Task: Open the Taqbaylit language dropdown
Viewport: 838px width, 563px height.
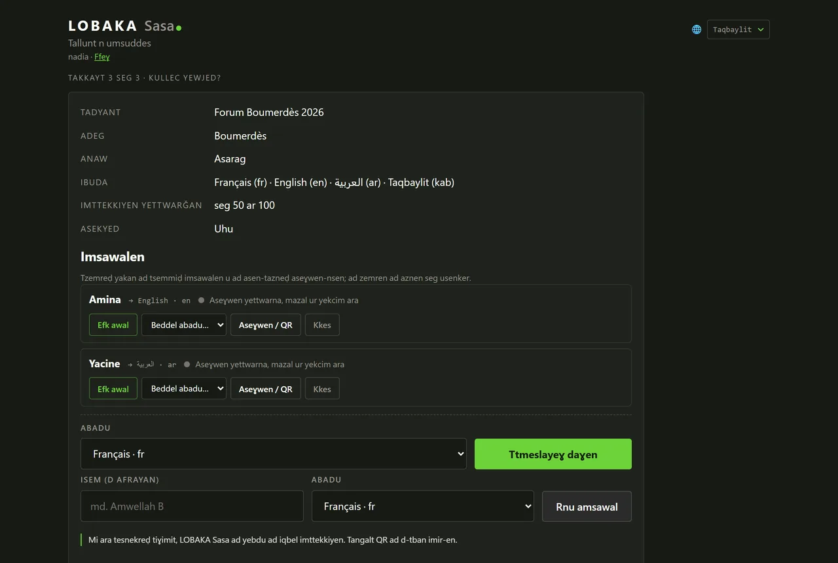Action: pyautogui.click(x=738, y=29)
